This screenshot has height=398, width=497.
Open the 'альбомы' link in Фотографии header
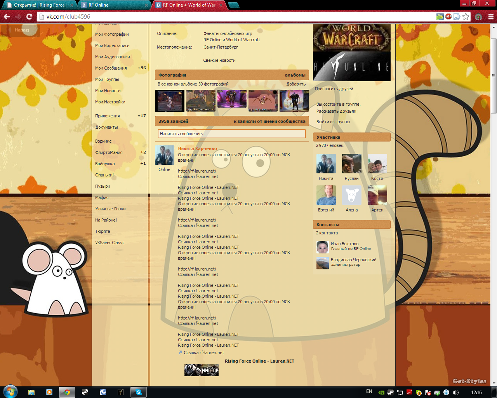pos(295,75)
